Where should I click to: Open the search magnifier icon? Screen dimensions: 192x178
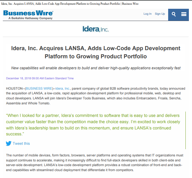(x=173, y=14)
